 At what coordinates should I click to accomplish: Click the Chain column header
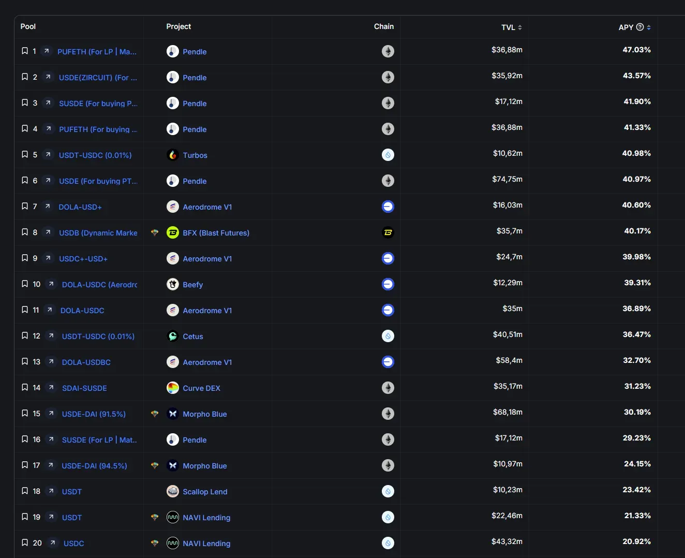click(x=383, y=26)
